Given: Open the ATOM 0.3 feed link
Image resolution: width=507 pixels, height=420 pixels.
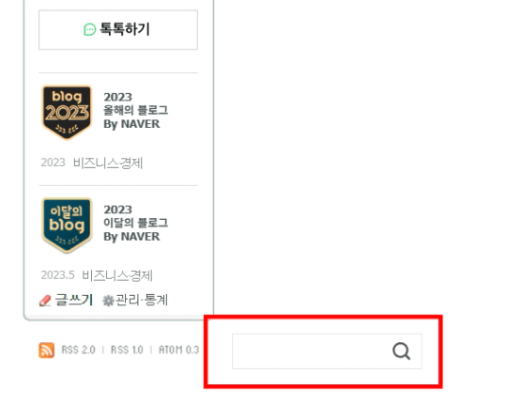Looking at the screenshot, I should click(x=178, y=350).
